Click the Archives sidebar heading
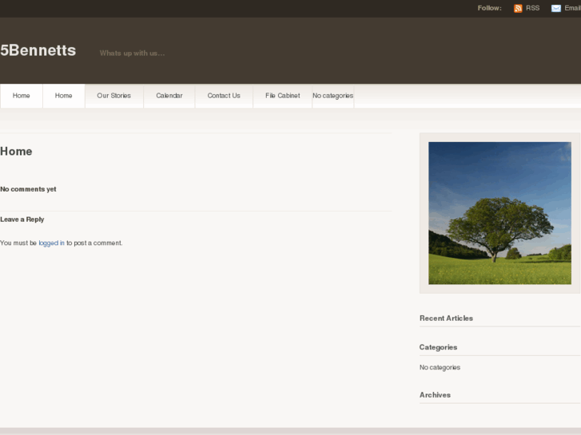The height and width of the screenshot is (435, 581). point(435,394)
